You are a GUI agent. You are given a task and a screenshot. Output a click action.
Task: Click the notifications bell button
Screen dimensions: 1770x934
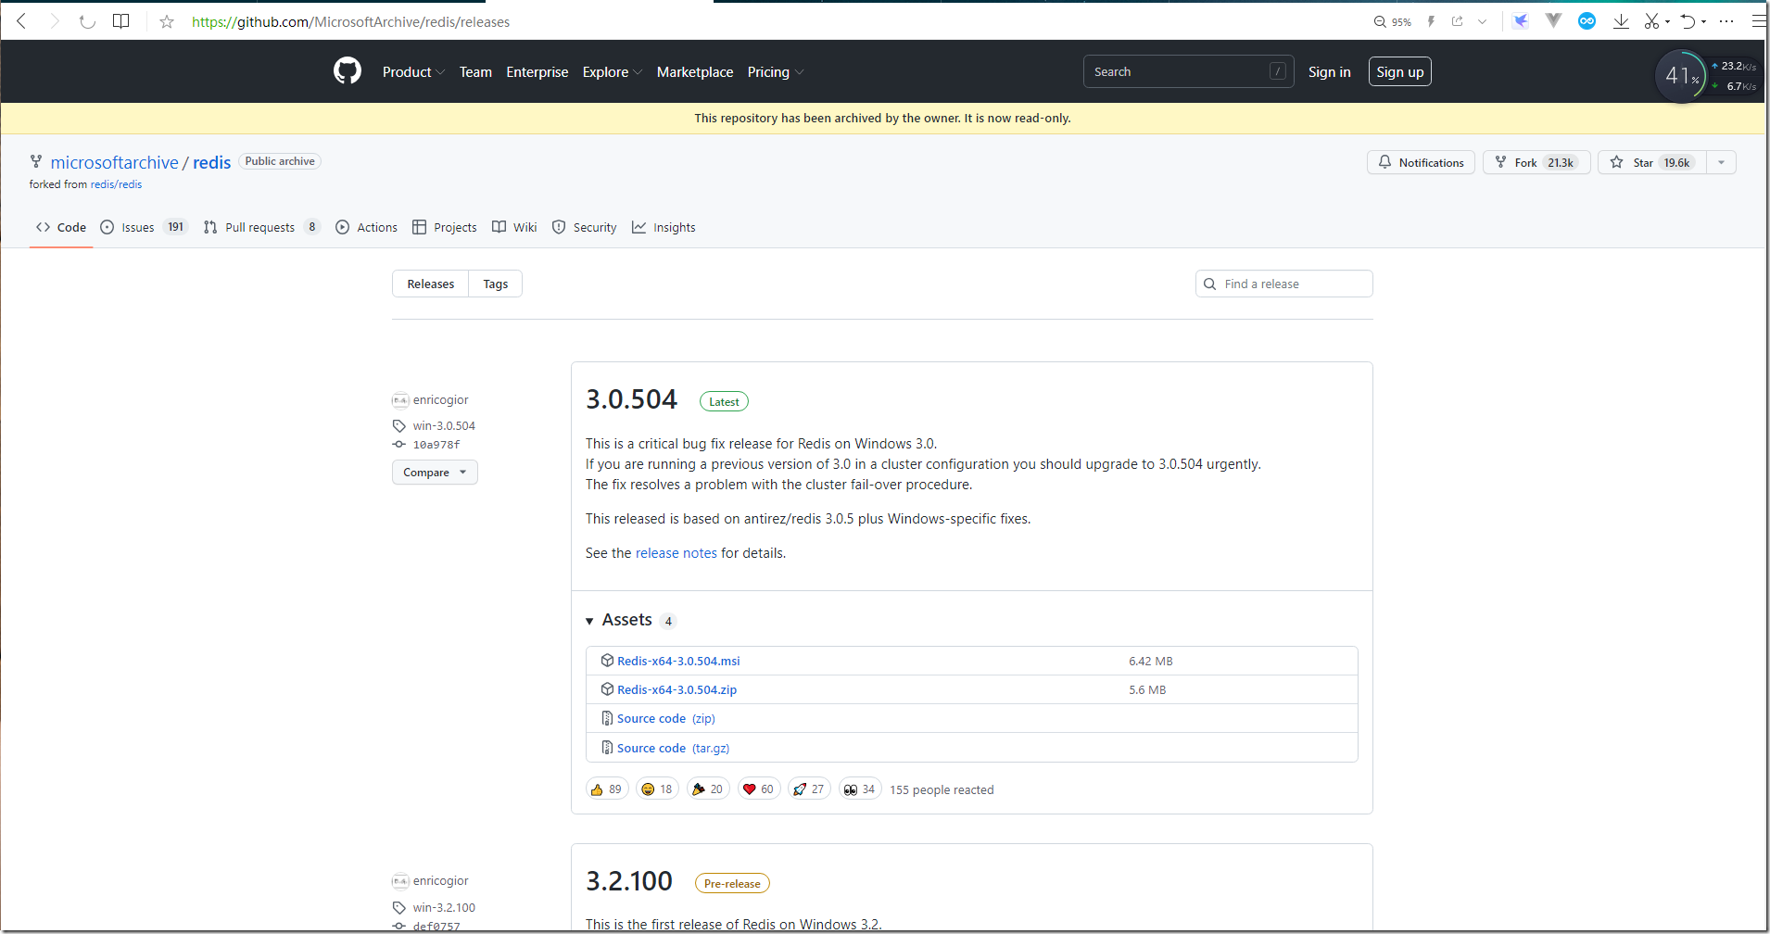click(1421, 162)
